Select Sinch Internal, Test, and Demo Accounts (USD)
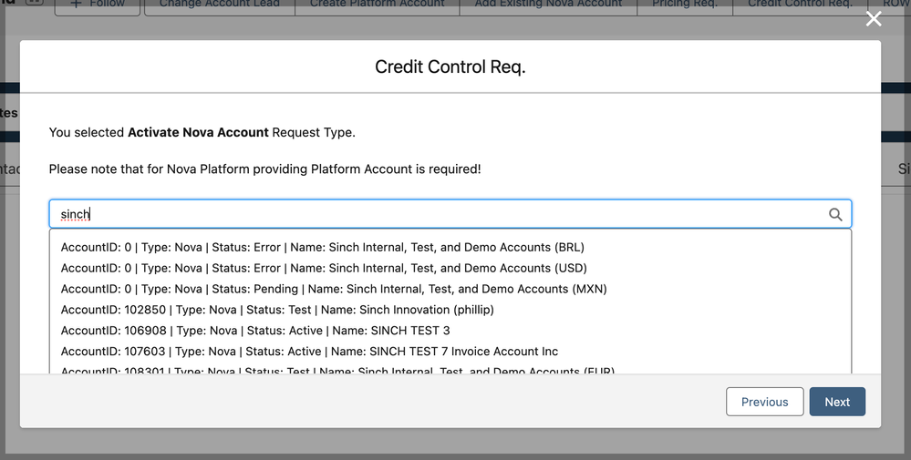The image size is (911, 460). click(450, 268)
